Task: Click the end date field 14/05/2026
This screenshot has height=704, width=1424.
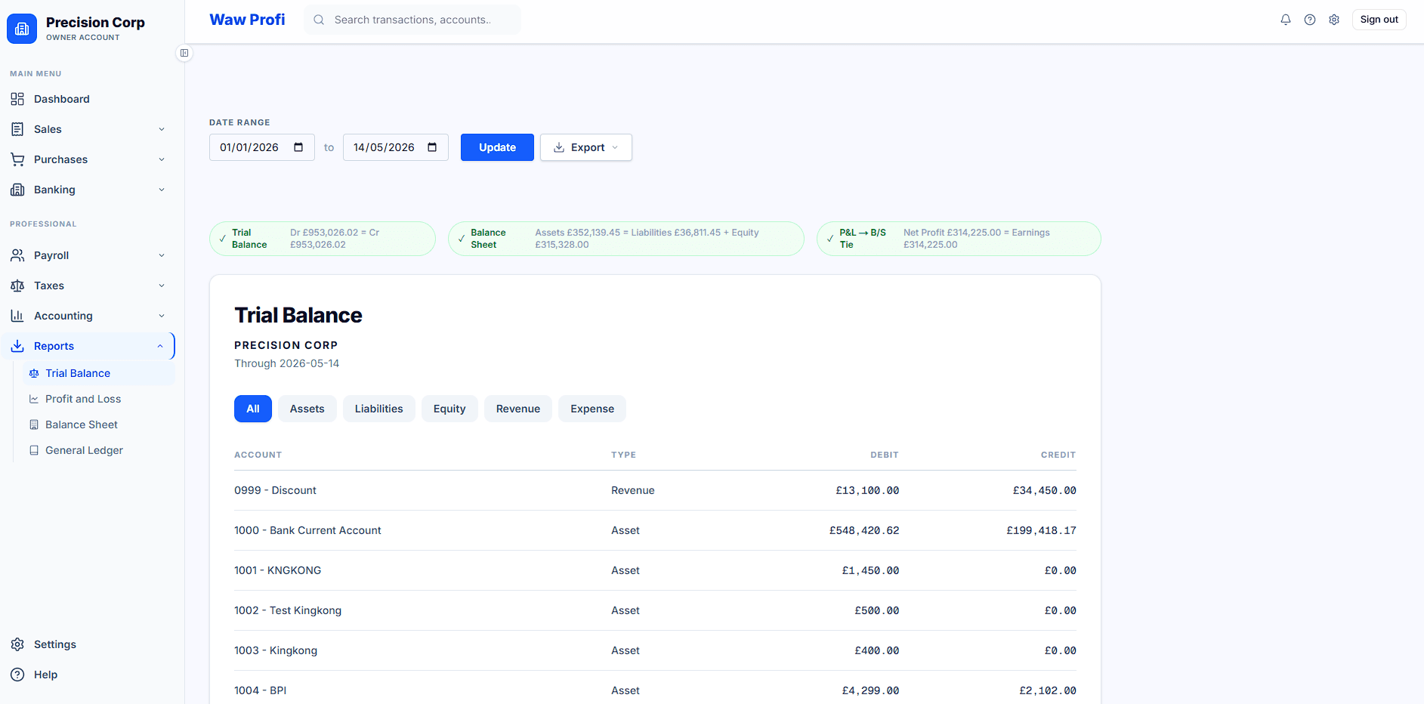Action: 395,147
